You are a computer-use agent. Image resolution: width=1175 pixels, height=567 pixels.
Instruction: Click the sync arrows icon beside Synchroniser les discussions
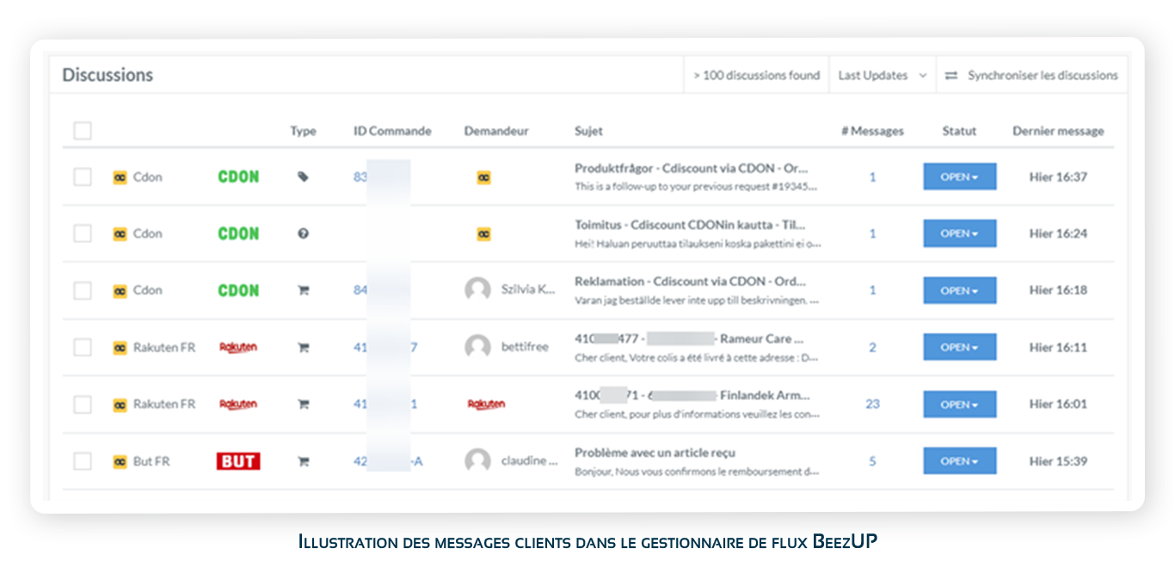click(x=951, y=76)
